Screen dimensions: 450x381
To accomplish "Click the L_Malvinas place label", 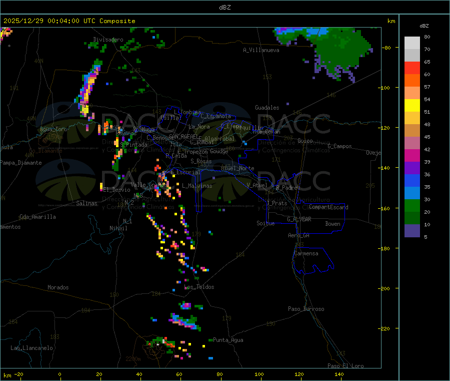I will [x=197, y=186].
